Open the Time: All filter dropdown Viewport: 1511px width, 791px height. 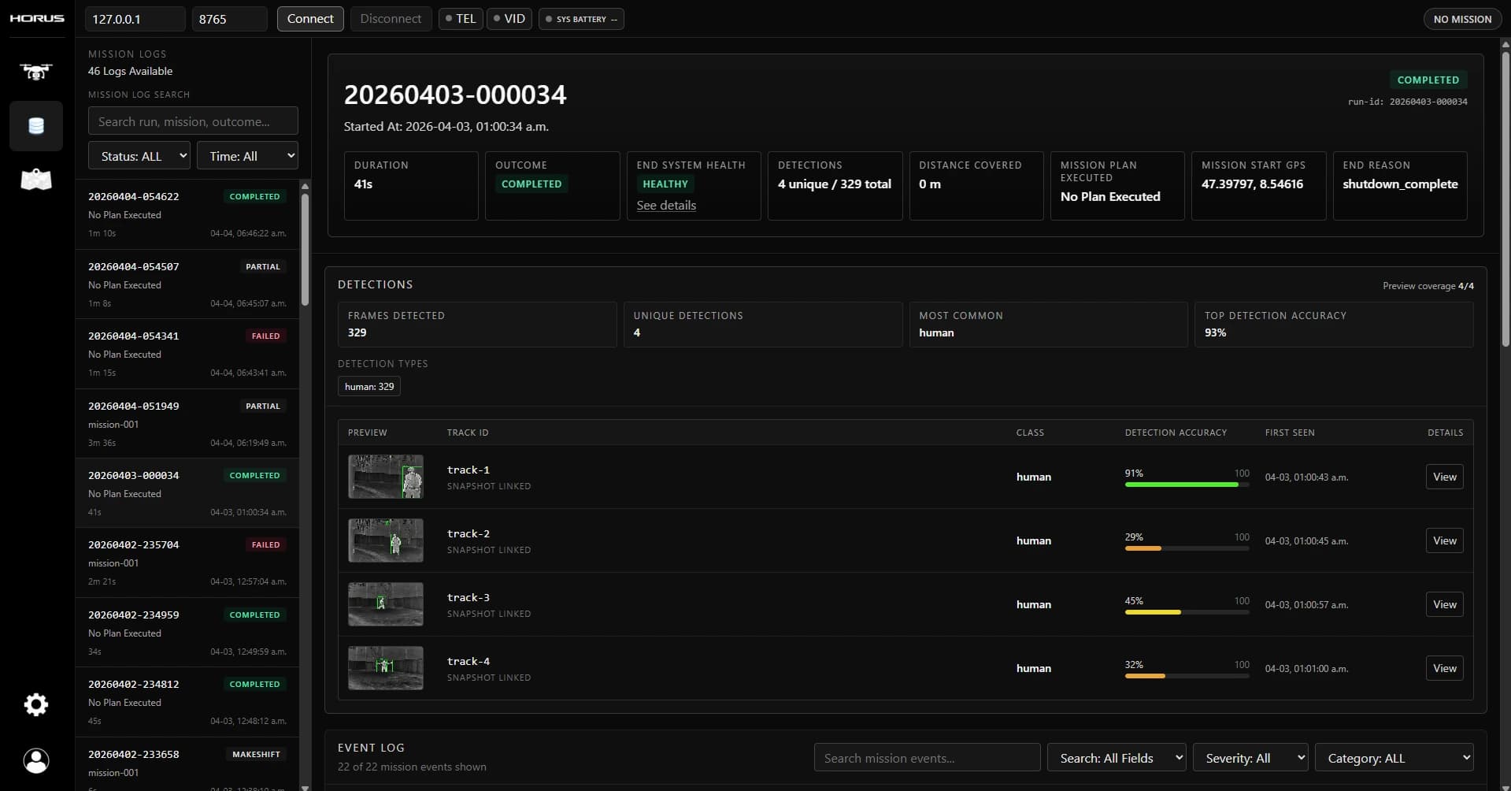247,155
